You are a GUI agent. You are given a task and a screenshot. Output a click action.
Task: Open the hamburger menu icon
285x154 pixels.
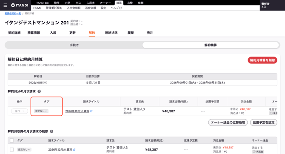coord(6,5)
